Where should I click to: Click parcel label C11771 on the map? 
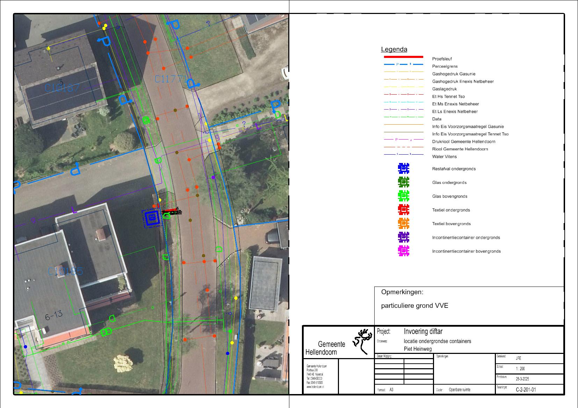pos(171,80)
